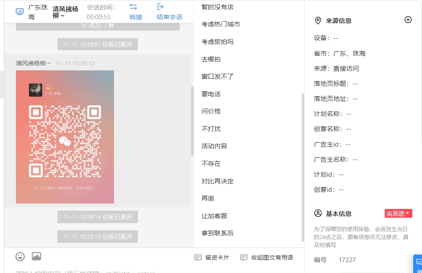Screen dimensions: 422x273
Task: Open the 高意愿 intention dropdown
Action: [x=398, y=214]
